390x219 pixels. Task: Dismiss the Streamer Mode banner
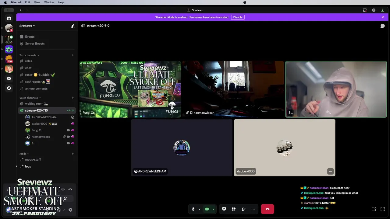click(383, 17)
